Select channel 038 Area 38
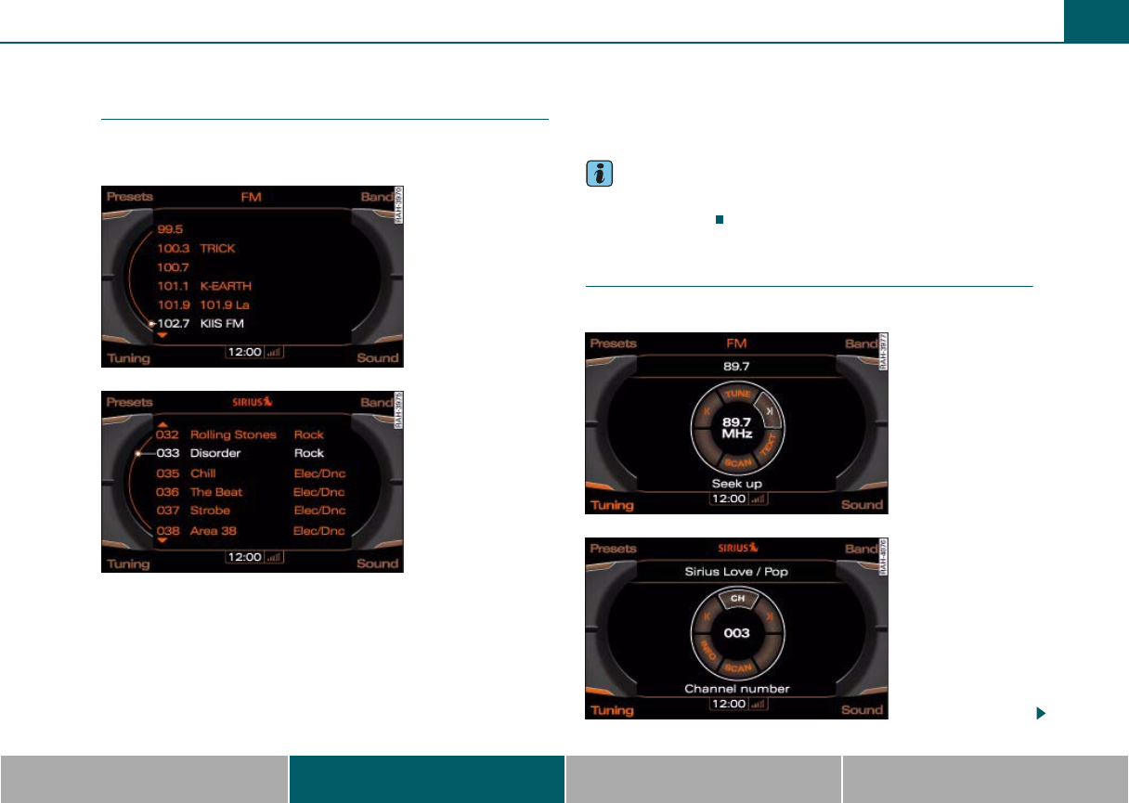1129x803 pixels. (251, 531)
